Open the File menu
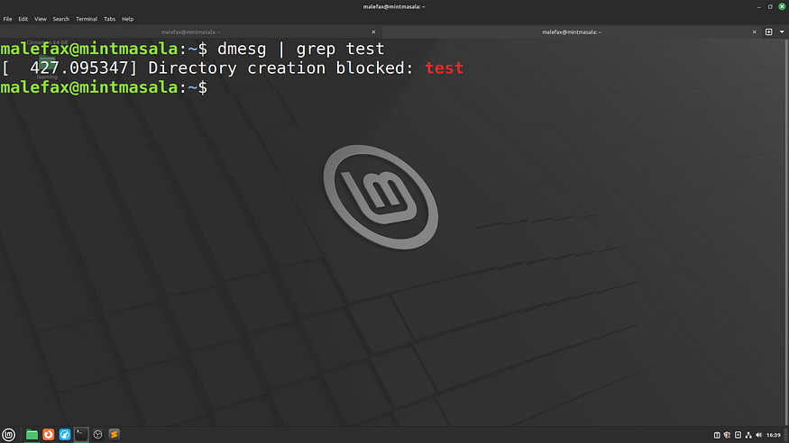 (7, 19)
